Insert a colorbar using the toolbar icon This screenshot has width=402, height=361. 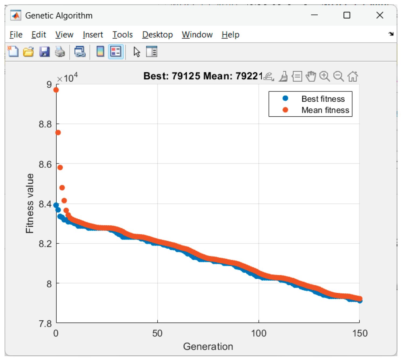point(100,51)
